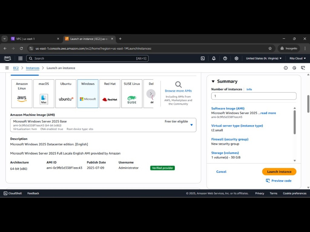Open the info panel icon
This screenshot has width=310, height=232.
click(286, 68)
